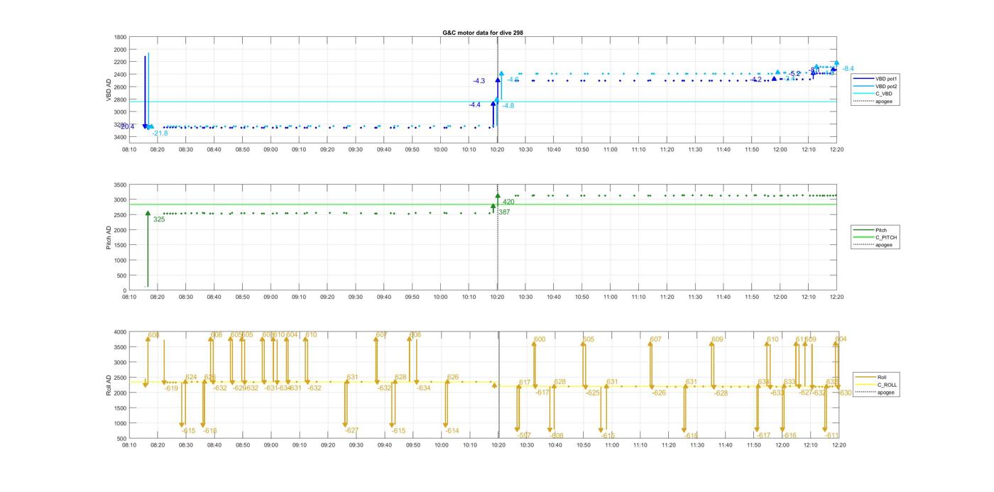
Task: Click the "3500" tick on the Pitch axis
Action: click(x=120, y=185)
